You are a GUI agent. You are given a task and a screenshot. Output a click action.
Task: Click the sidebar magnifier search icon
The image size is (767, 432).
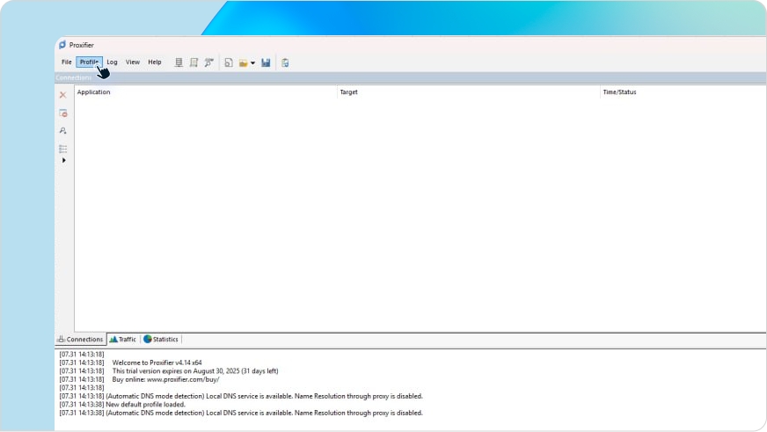62,130
